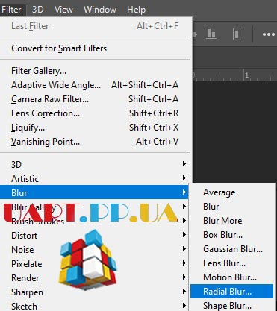
Task: Open Motion Blur dialog
Action: pos(232,277)
